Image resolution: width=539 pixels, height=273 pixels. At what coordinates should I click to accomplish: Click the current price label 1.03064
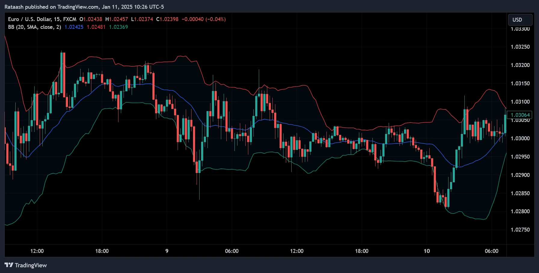[519, 115]
